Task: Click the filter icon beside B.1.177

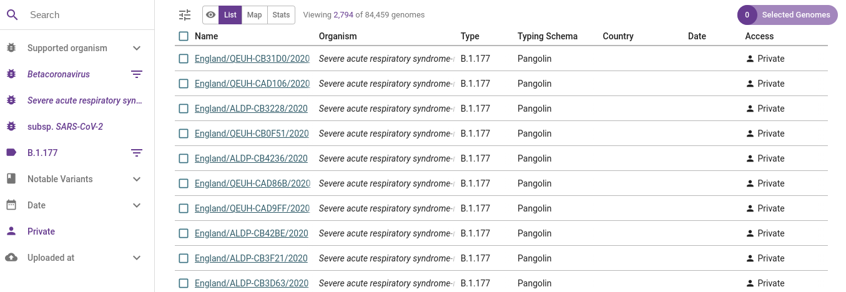Action: point(137,153)
